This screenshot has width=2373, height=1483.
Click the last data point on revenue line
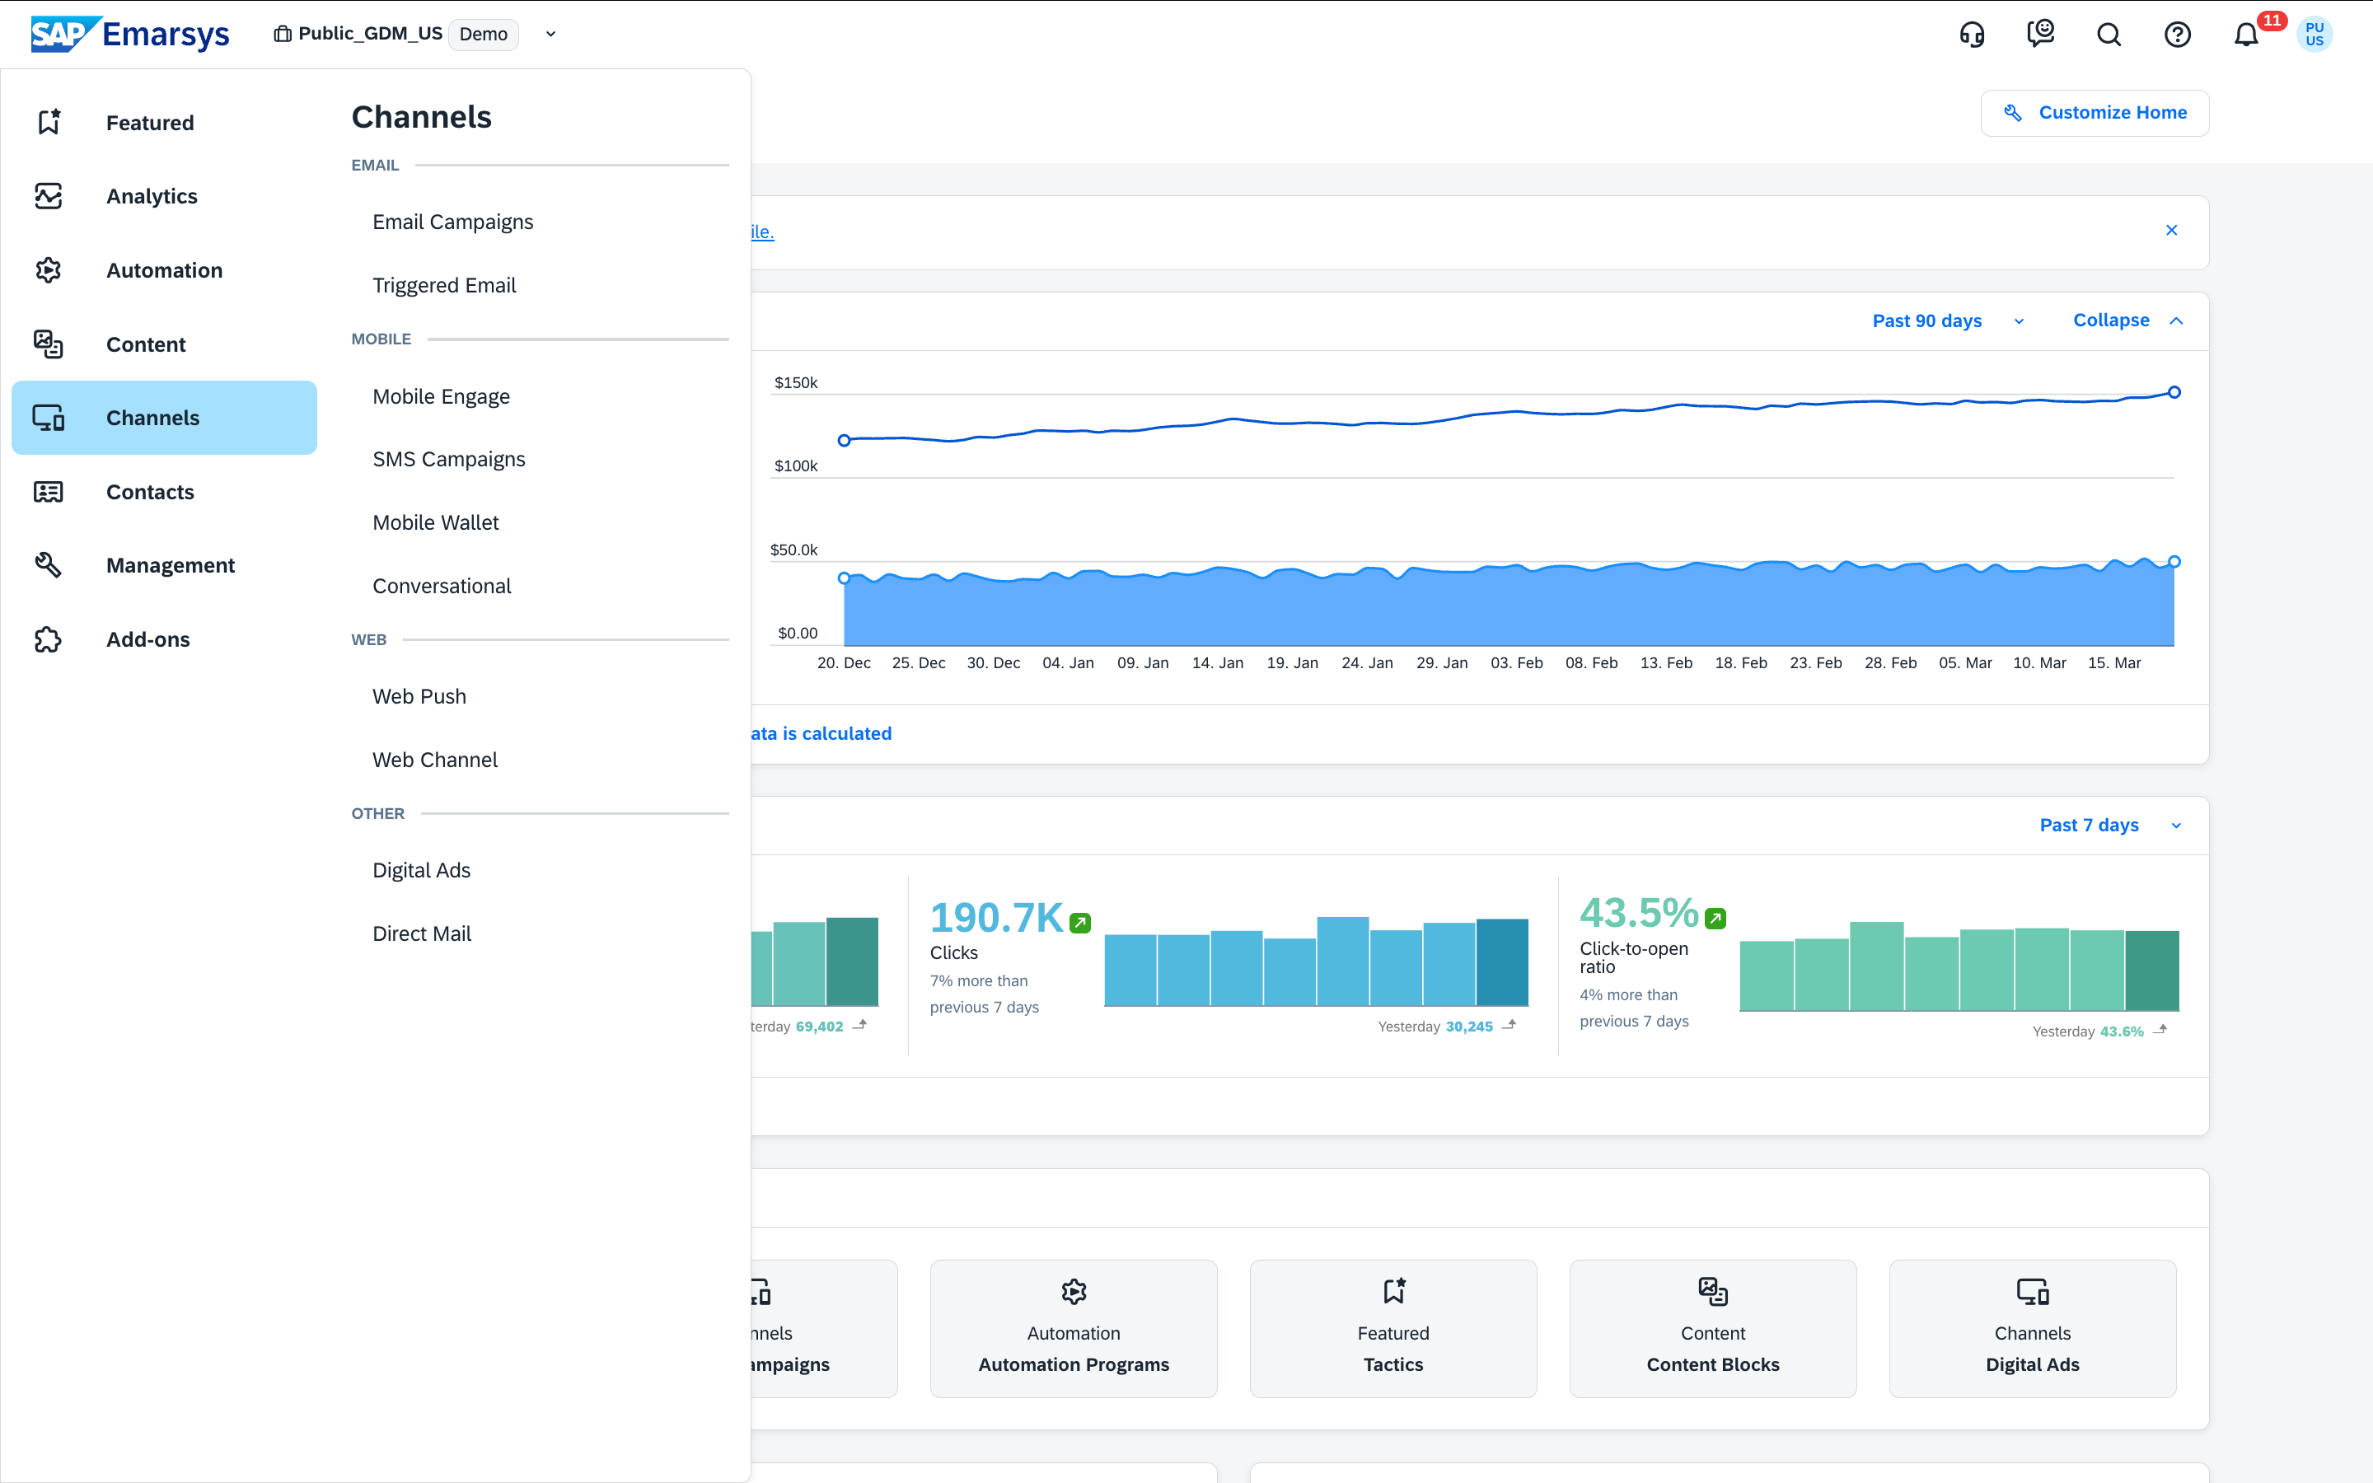coord(2174,392)
